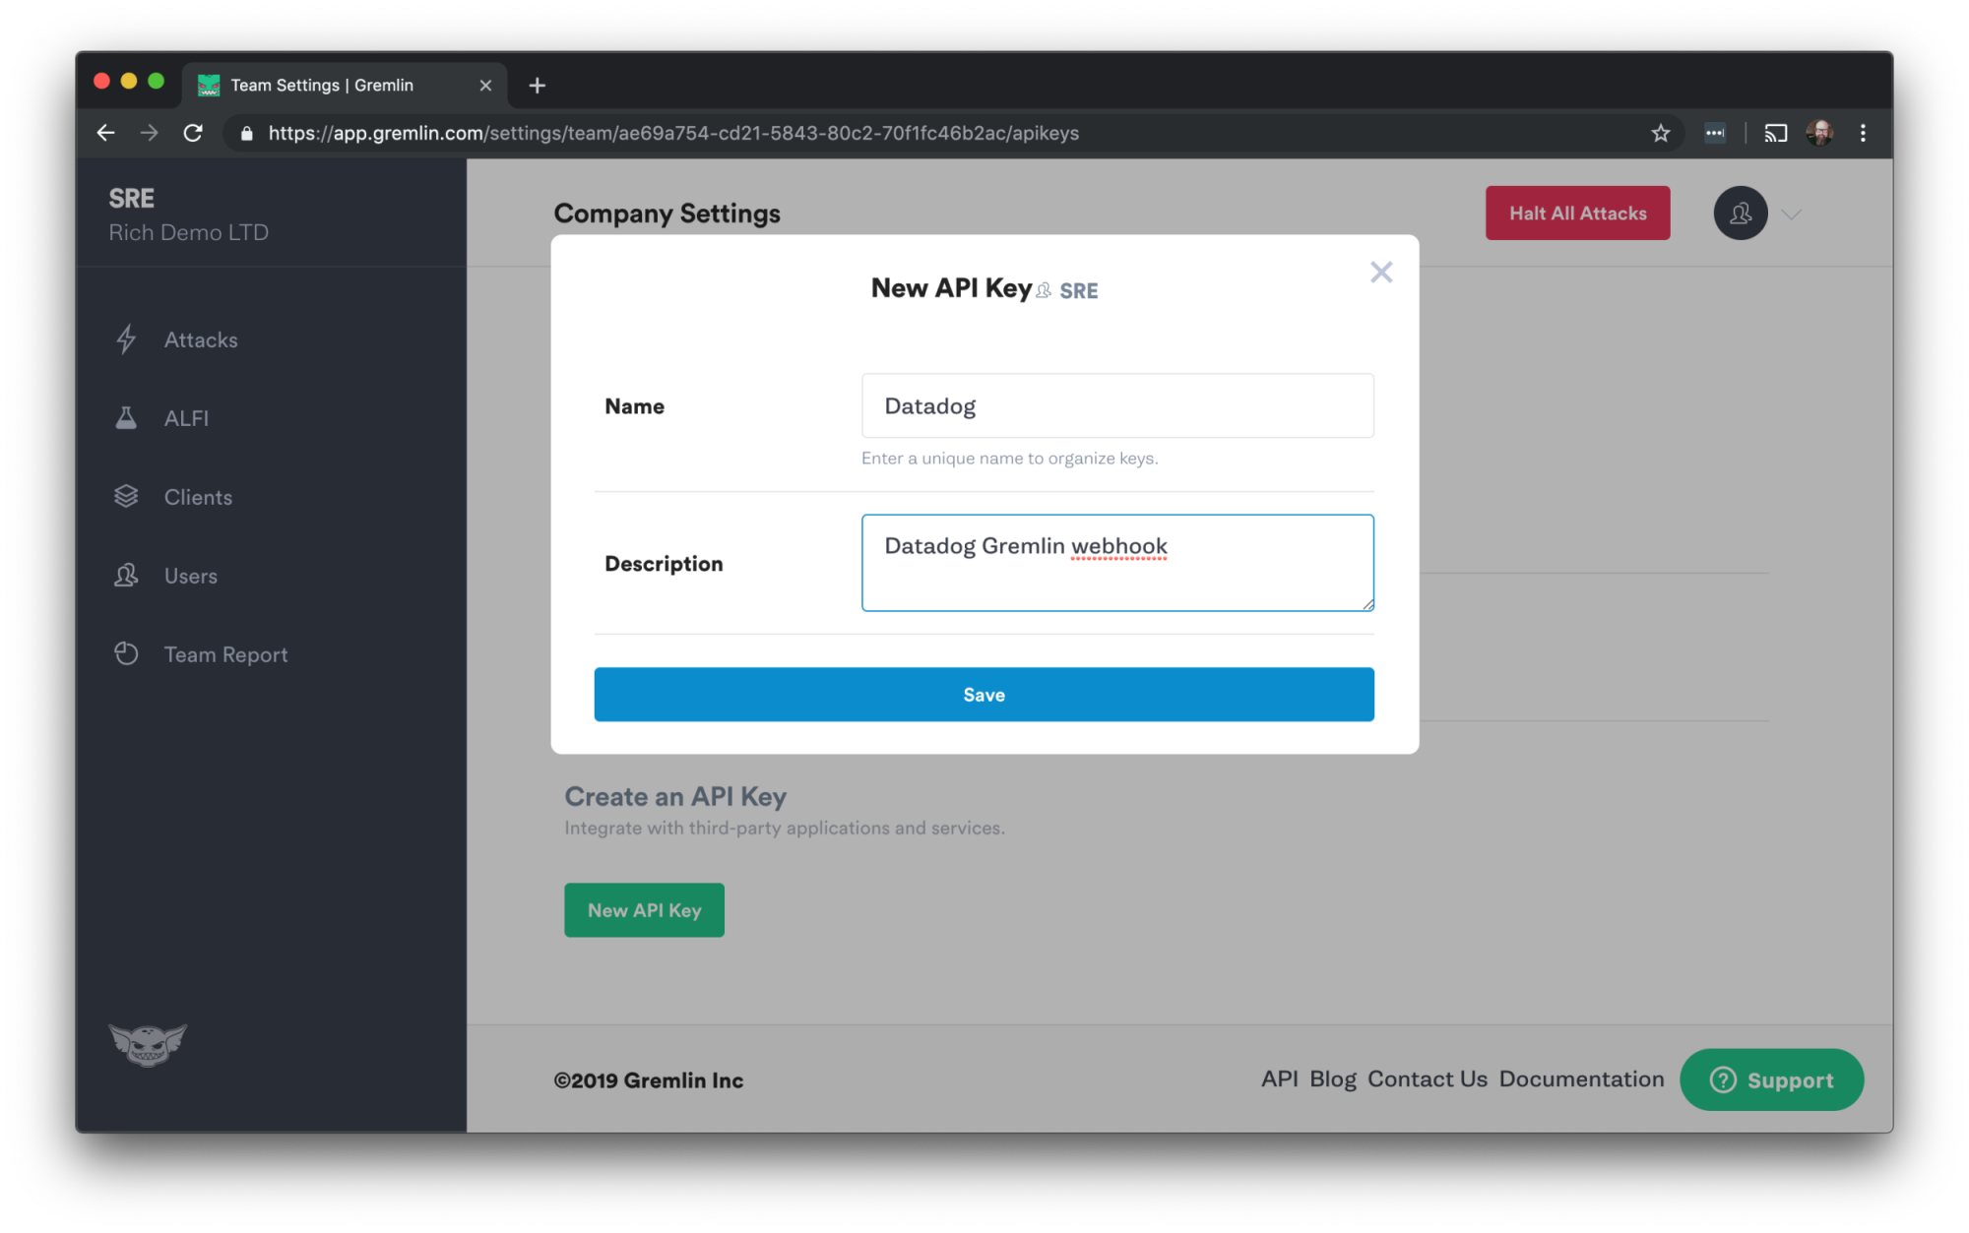
Task: Bookmark this page with star icon
Action: 1661,133
